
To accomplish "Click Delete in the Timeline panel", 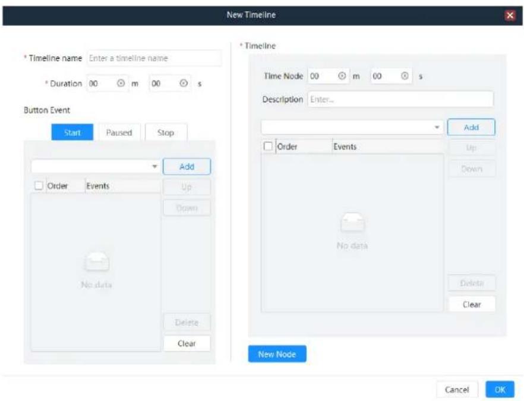I will pos(472,283).
